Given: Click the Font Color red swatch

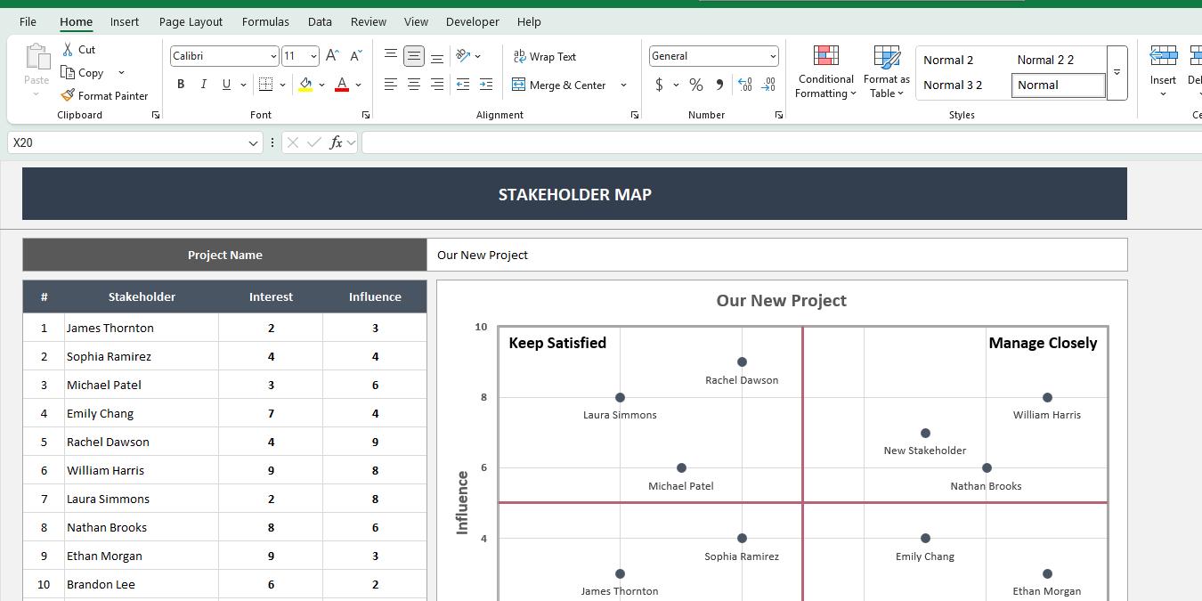Looking at the screenshot, I should tap(341, 85).
